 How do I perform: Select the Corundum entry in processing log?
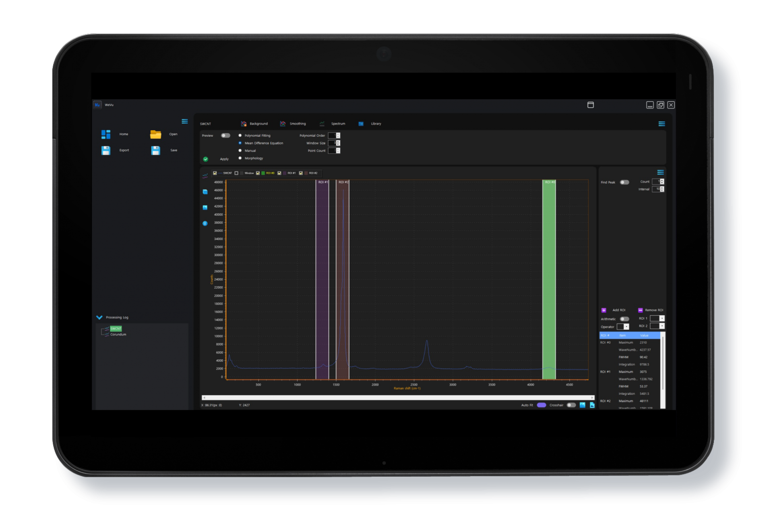click(x=118, y=334)
